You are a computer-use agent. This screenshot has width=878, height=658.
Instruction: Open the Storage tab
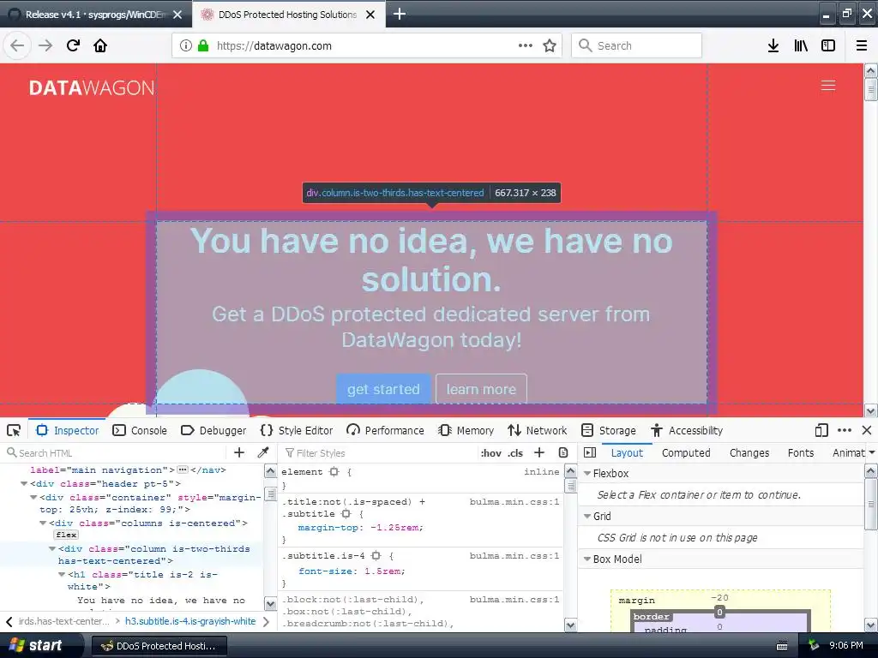coord(609,430)
